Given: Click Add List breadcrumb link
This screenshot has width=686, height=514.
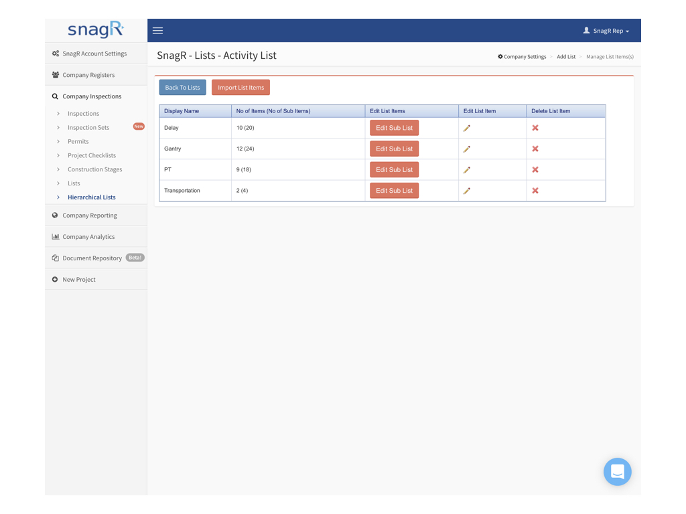Looking at the screenshot, I should coord(565,57).
